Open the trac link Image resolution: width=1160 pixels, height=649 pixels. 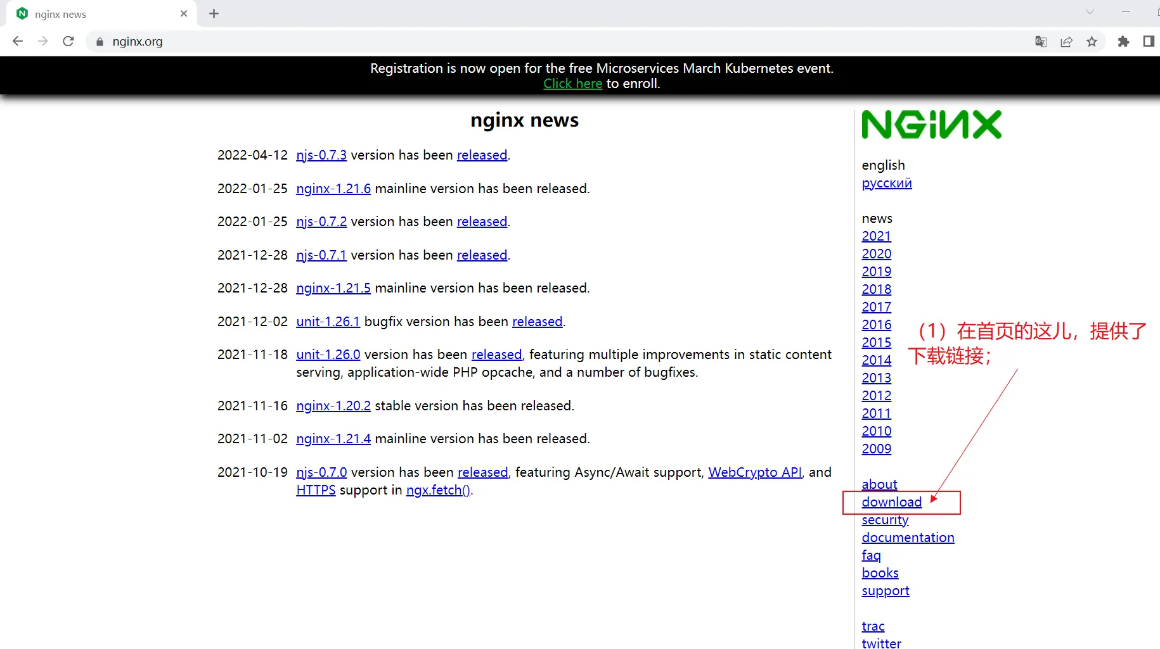(873, 626)
